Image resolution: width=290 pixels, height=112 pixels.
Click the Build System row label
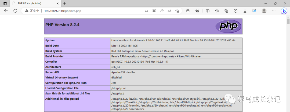click(x=54, y=51)
